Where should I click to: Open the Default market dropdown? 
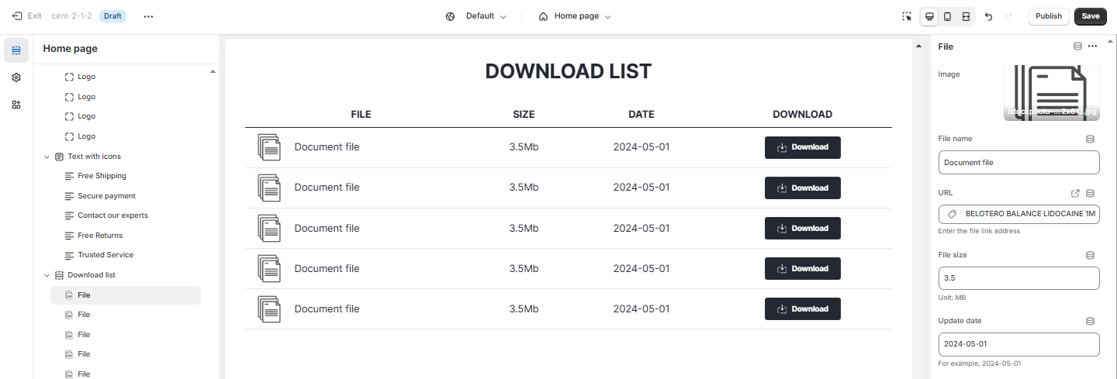(x=476, y=16)
